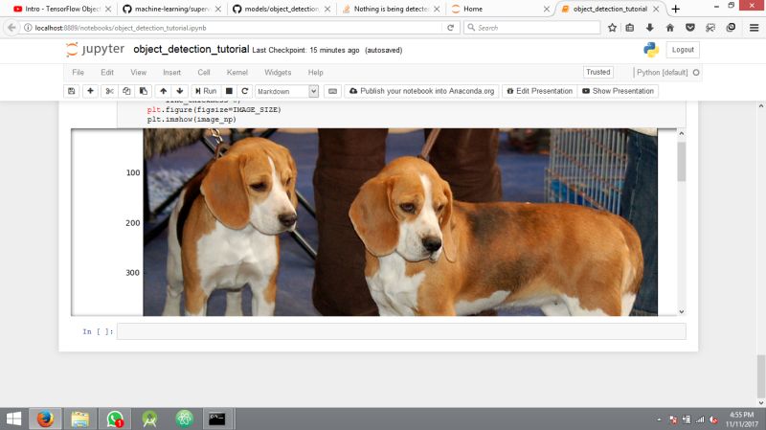Run the current cell

pos(206,91)
